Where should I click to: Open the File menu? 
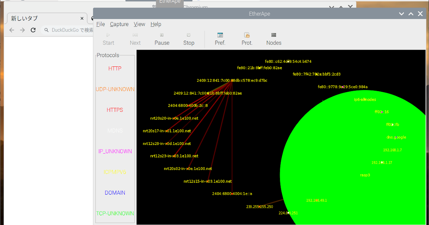point(100,24)
